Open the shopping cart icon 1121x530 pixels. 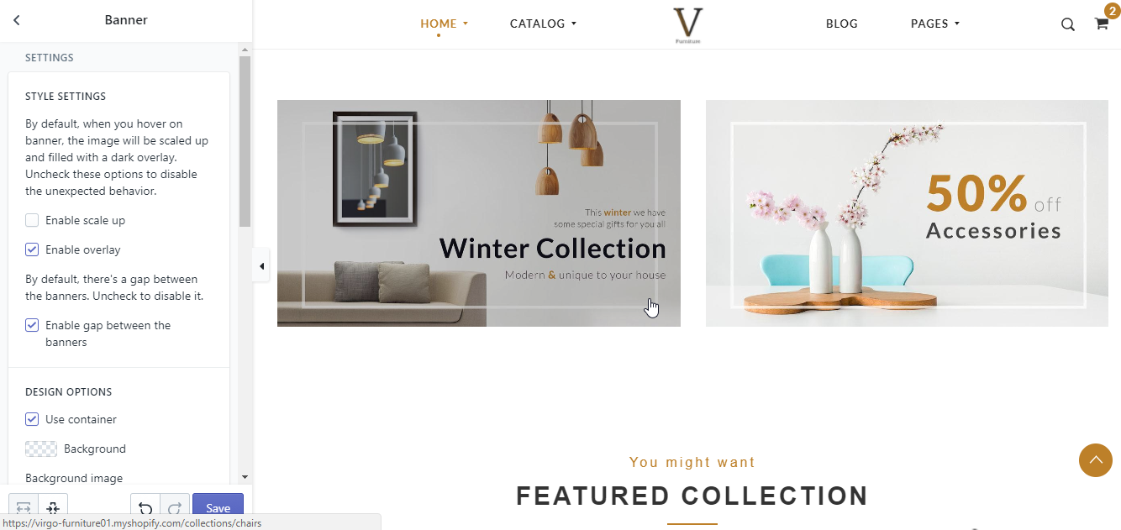coord(1101,24)
